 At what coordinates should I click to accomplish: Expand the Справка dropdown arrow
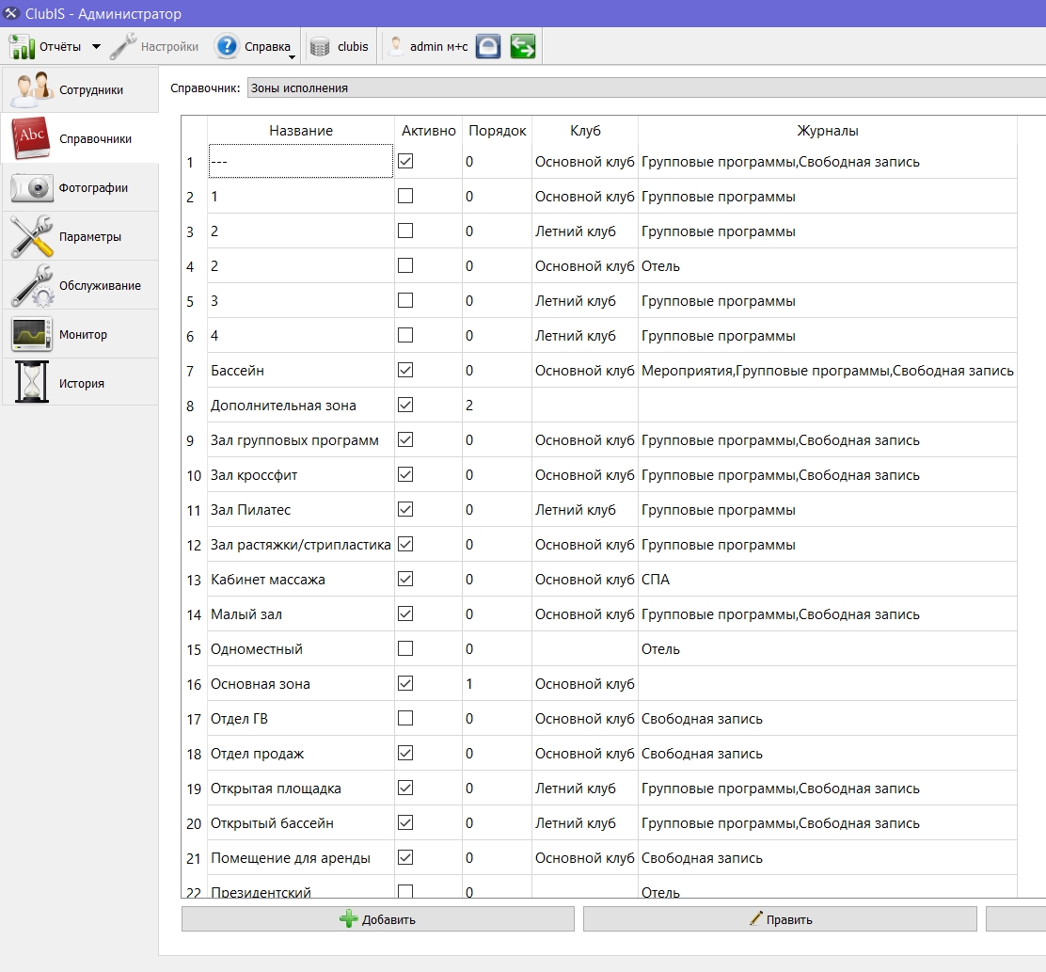tap(292, 57)
